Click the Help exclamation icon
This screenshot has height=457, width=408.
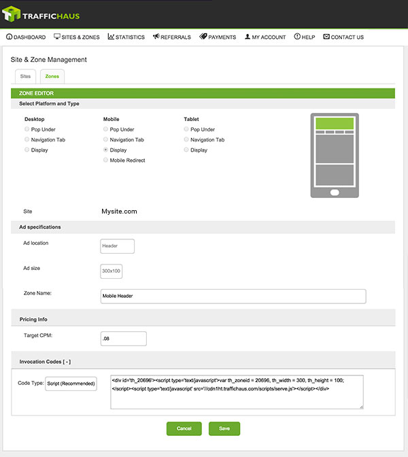coord(297,37)
